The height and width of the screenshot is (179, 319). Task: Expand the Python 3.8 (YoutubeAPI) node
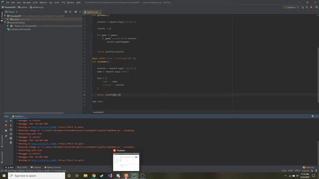coord(8,26)
